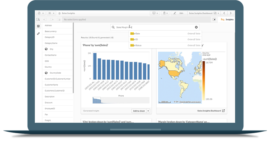Select the CountryCode field in list

coord(55,73)
